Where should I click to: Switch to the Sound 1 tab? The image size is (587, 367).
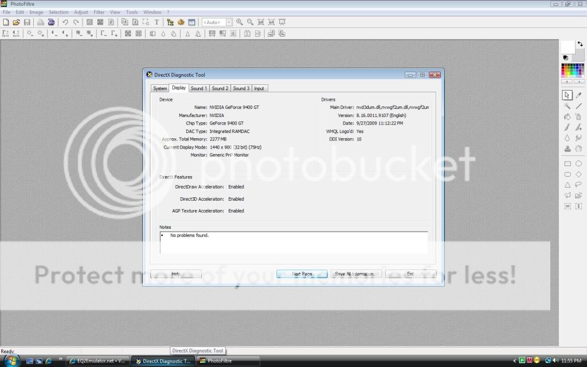point(198,88)
